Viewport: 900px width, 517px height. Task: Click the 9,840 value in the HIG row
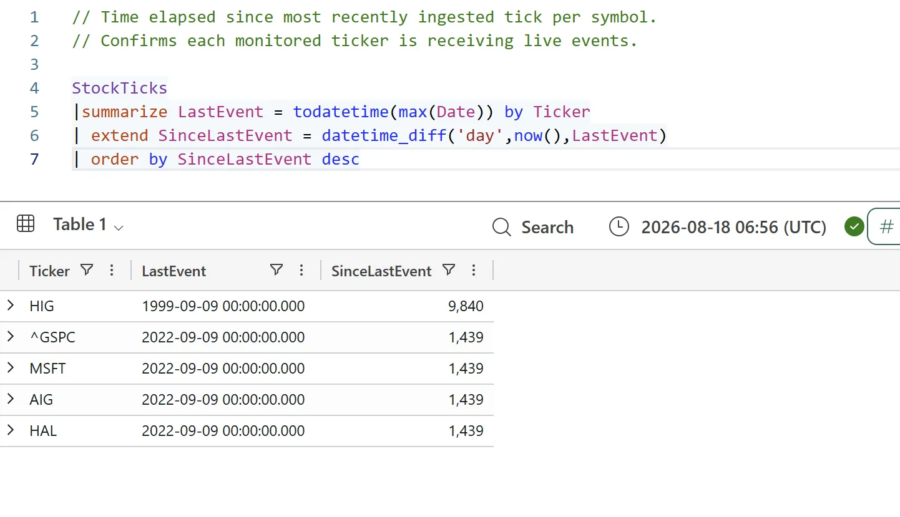[466, 306]
